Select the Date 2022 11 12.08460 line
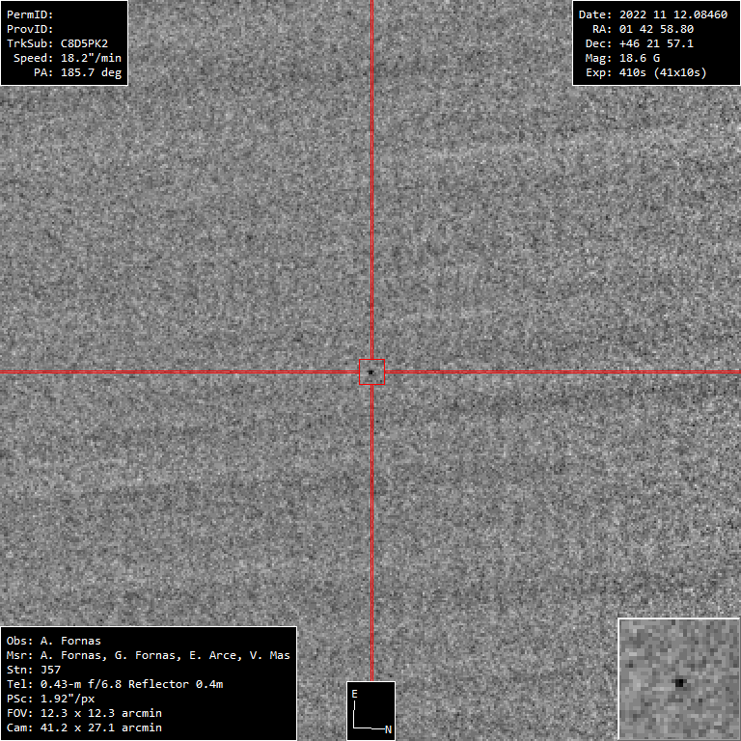The height and width of the screenshot is (741, 741). [x=652, y=14]
